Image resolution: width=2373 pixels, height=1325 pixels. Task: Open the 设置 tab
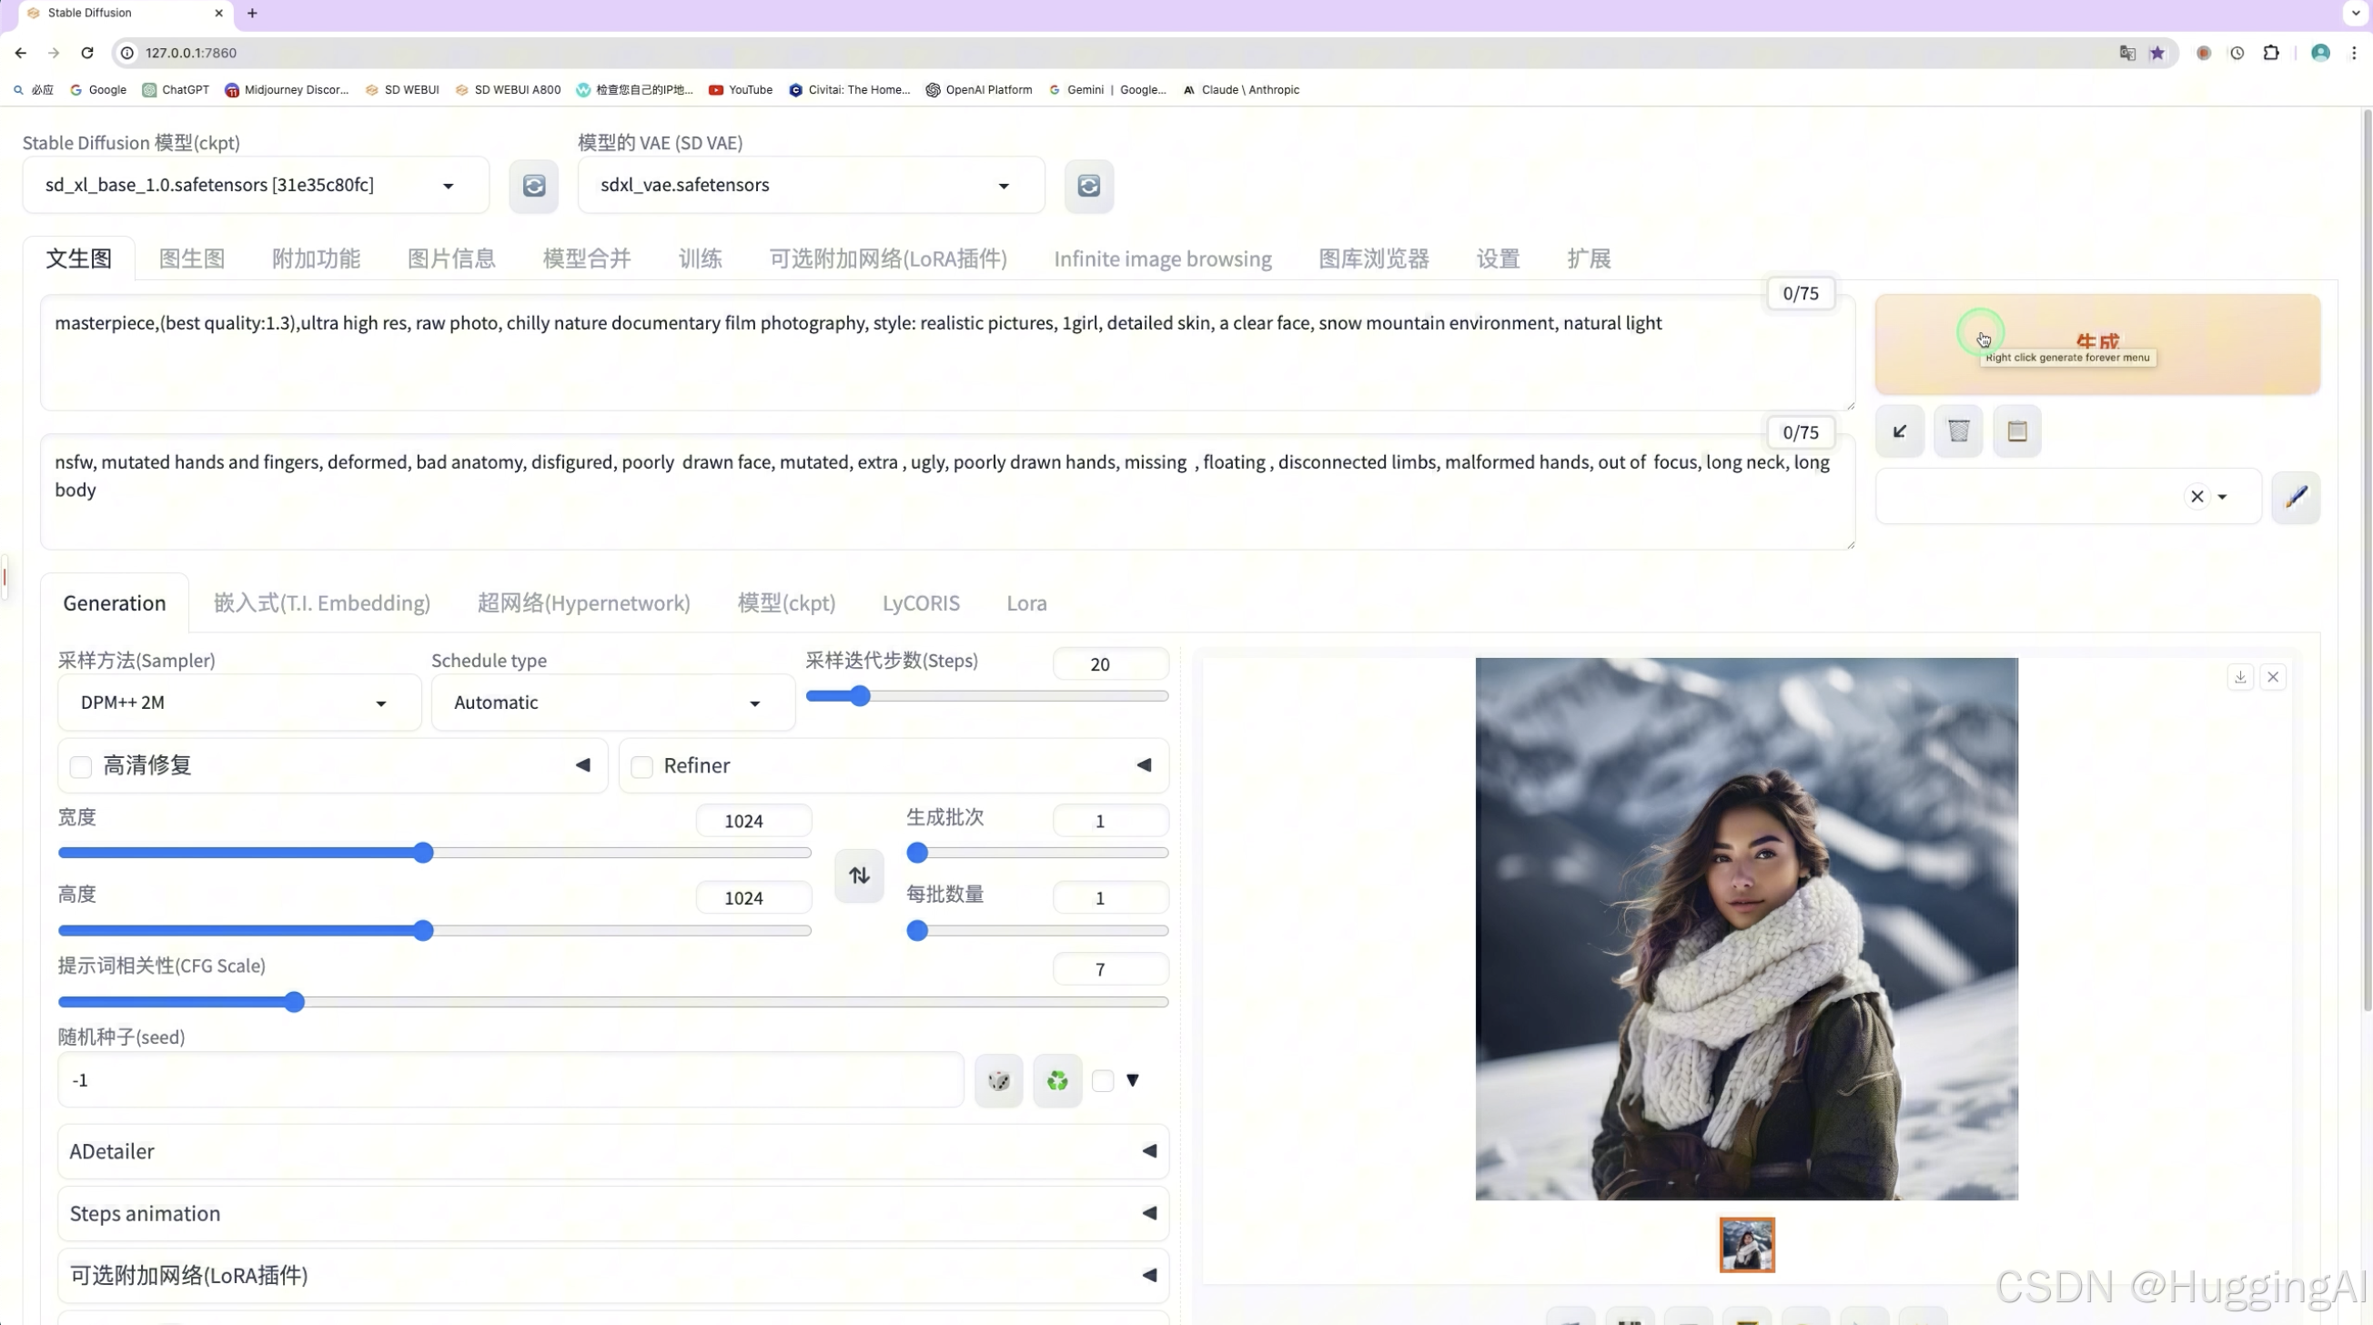[x=1498, y=259]
